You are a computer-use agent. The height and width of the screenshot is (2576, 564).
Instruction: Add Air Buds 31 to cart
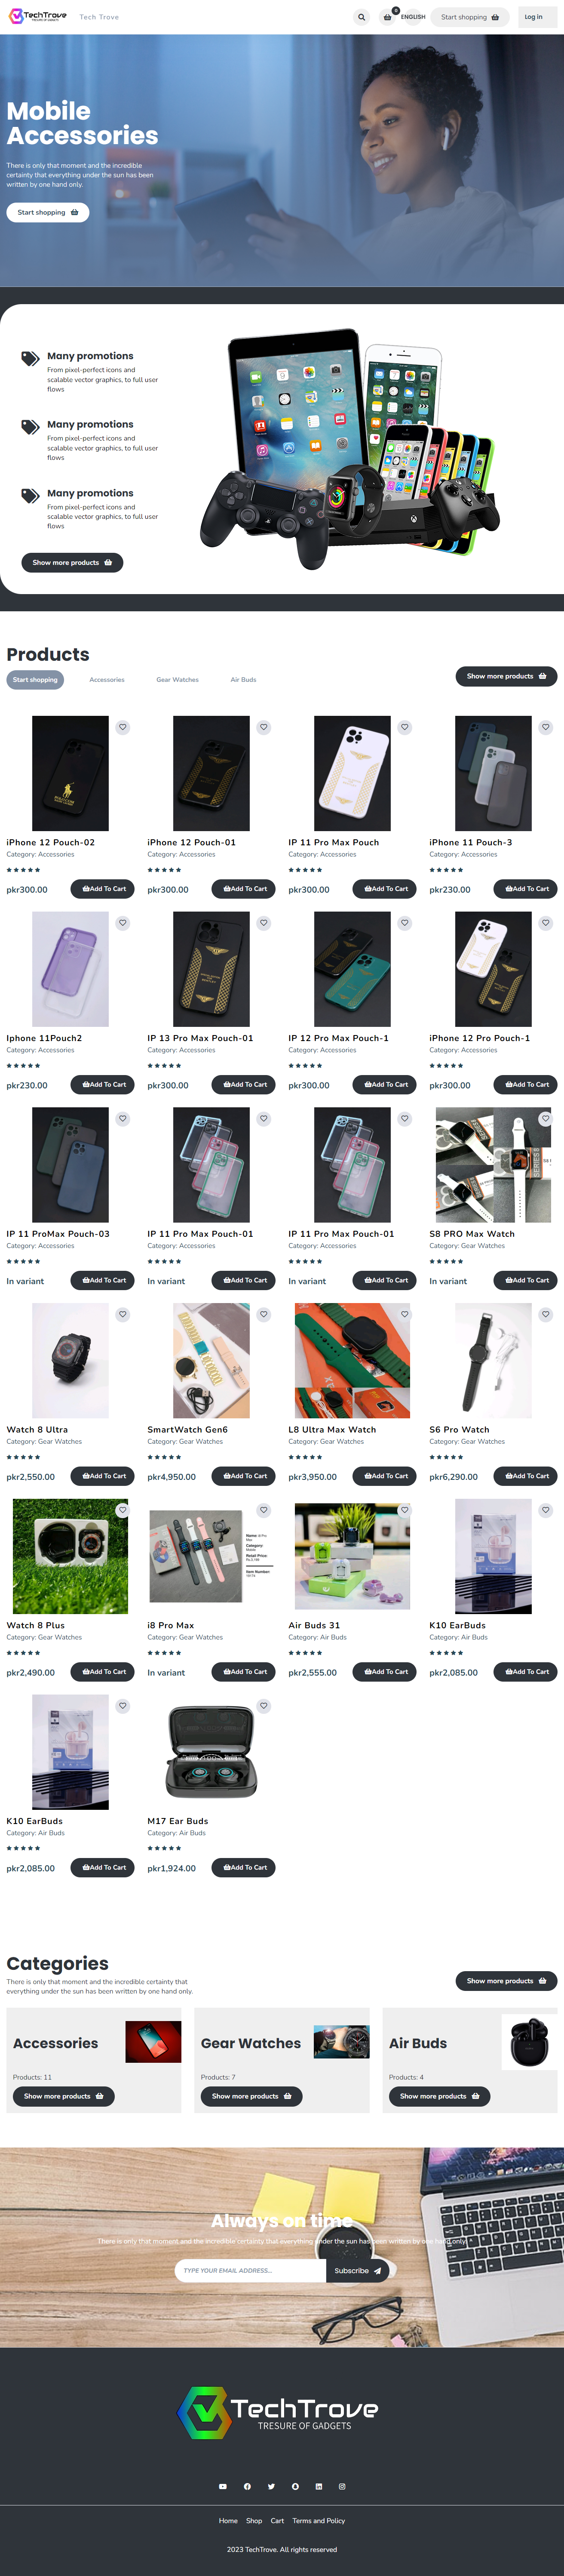point(385,1672)
